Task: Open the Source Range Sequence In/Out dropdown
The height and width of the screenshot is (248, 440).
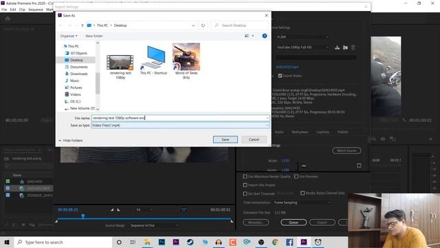Action: [154, 225]
